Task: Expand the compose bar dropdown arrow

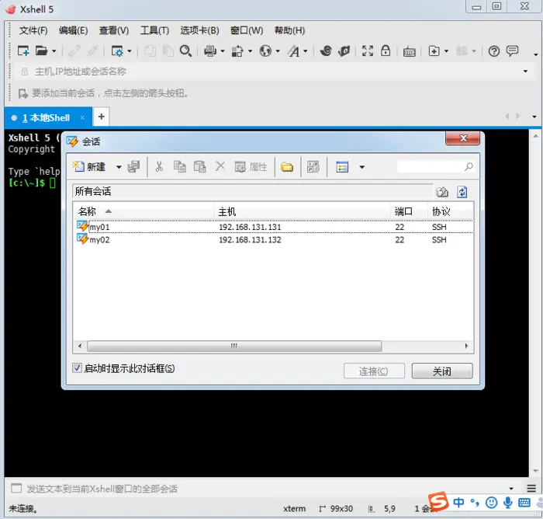Action: pyautogui.click(x=511, y=489)
